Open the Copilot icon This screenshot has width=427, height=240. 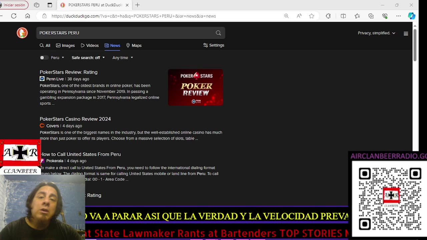412,16
